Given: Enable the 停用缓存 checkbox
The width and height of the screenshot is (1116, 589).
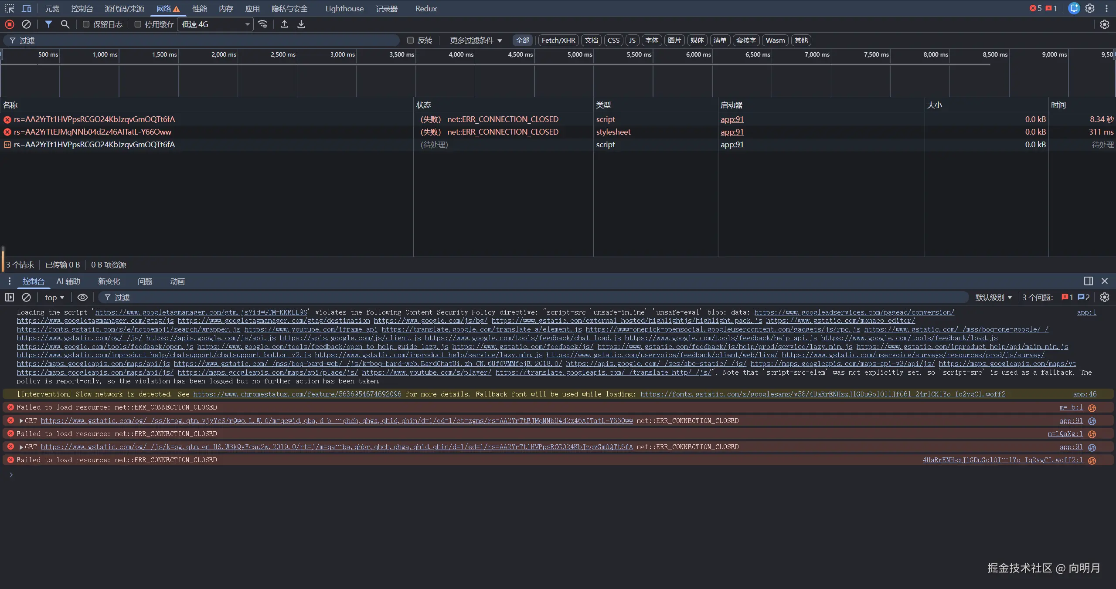Looking at the screenshot, I should [x=138, y=24].
